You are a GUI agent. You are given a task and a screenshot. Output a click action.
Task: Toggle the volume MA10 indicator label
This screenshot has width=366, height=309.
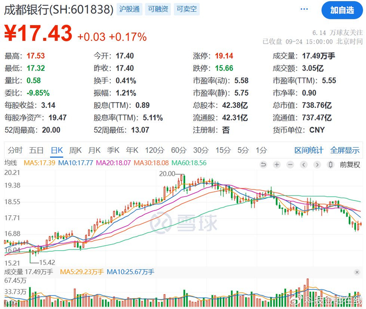click(x=131, y=272)
